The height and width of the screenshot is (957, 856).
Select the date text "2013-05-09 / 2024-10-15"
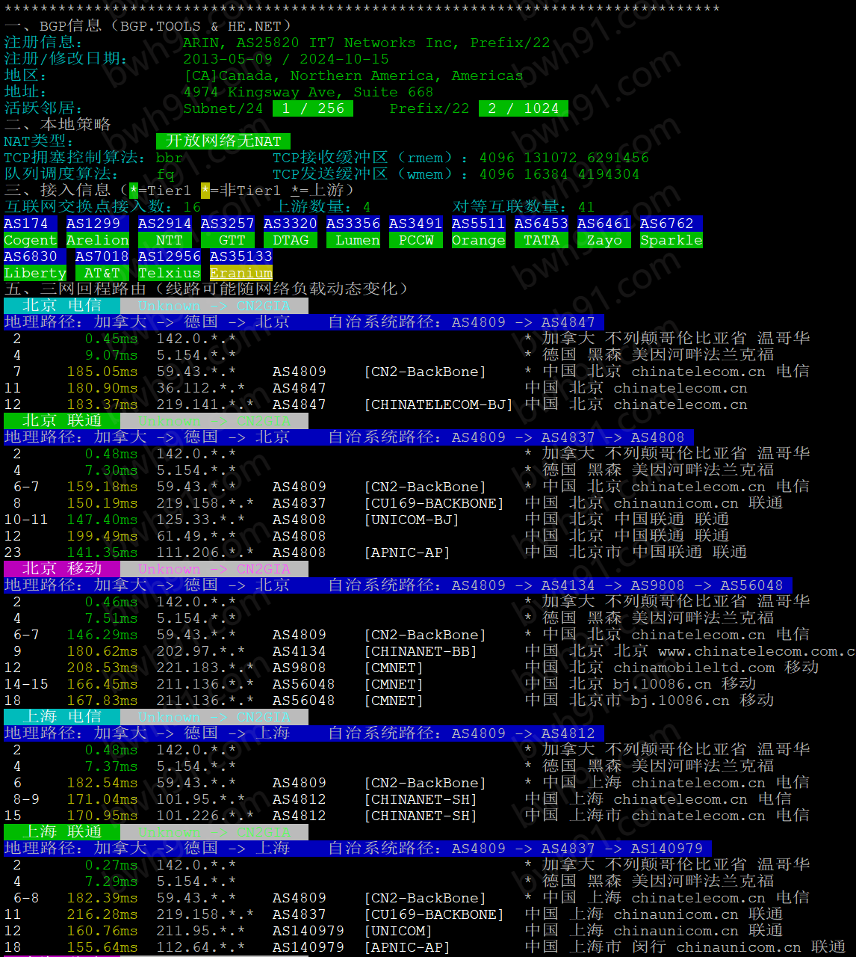(x=286, y=59)
